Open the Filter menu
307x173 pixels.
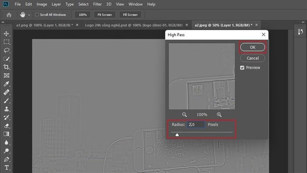97,4
